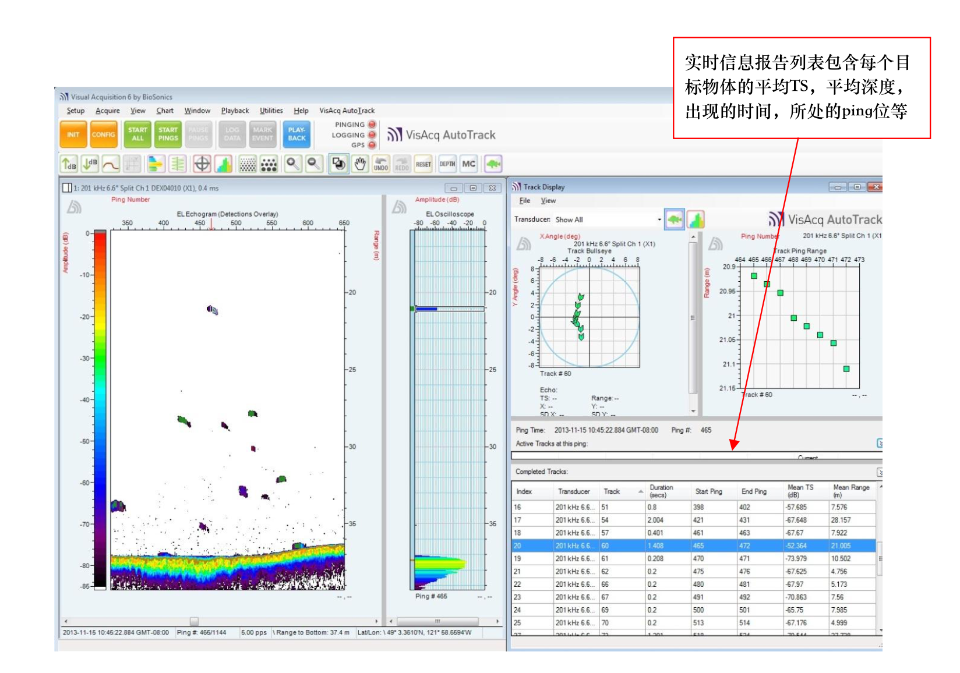Click the echogram horizontal scrollbar thumb
Screen dimensions: 960x673
point(194,621)
